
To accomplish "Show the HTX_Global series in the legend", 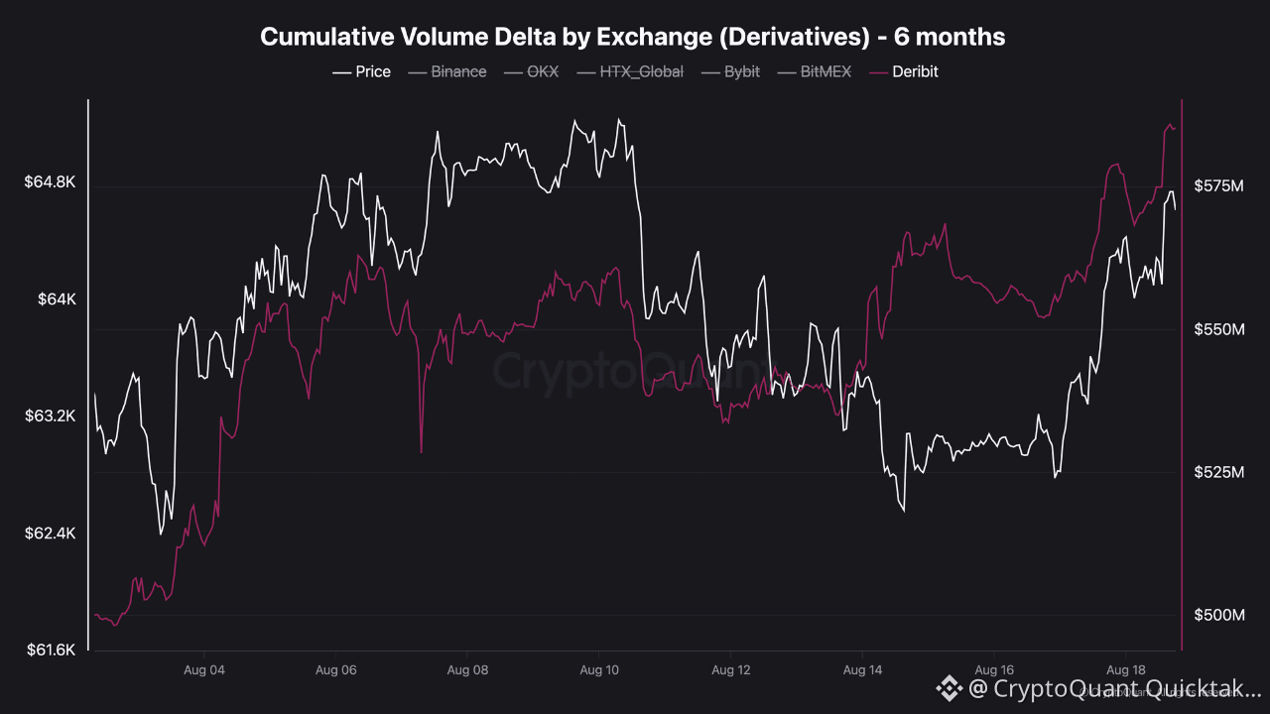I will (629, 71).
